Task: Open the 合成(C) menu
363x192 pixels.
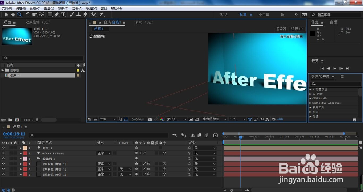Action: (35, 8)
